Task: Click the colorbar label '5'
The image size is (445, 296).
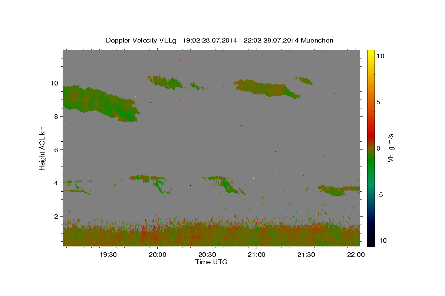Action: pyautogui.click(x=379, y=102)
